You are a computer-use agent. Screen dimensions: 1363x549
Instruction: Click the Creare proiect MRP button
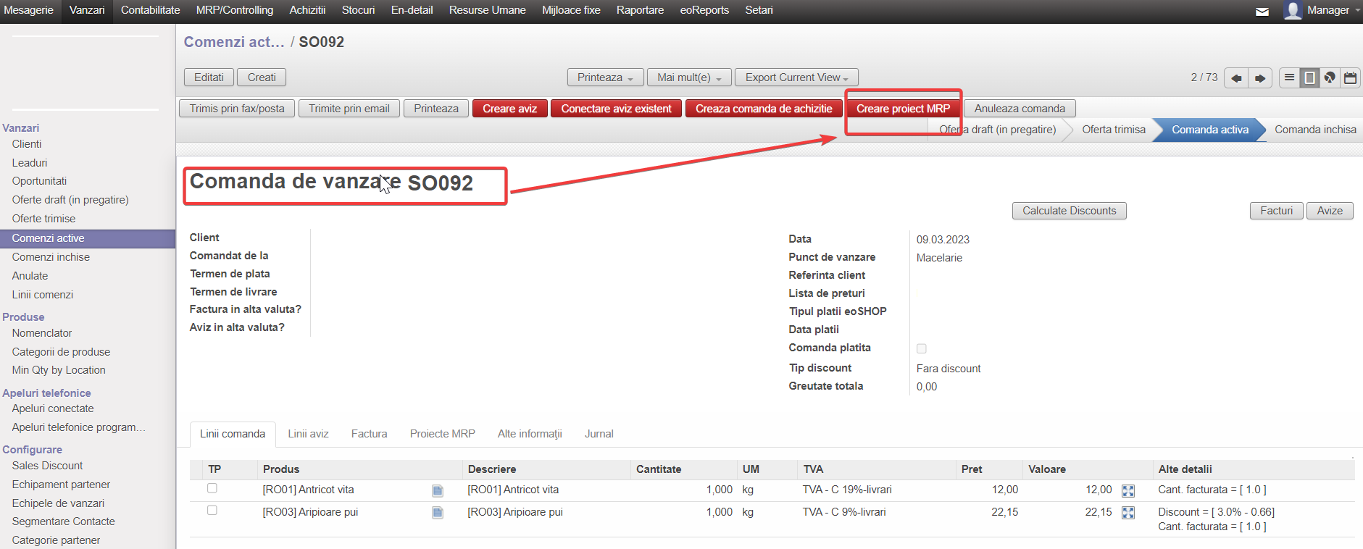(903, 109)
